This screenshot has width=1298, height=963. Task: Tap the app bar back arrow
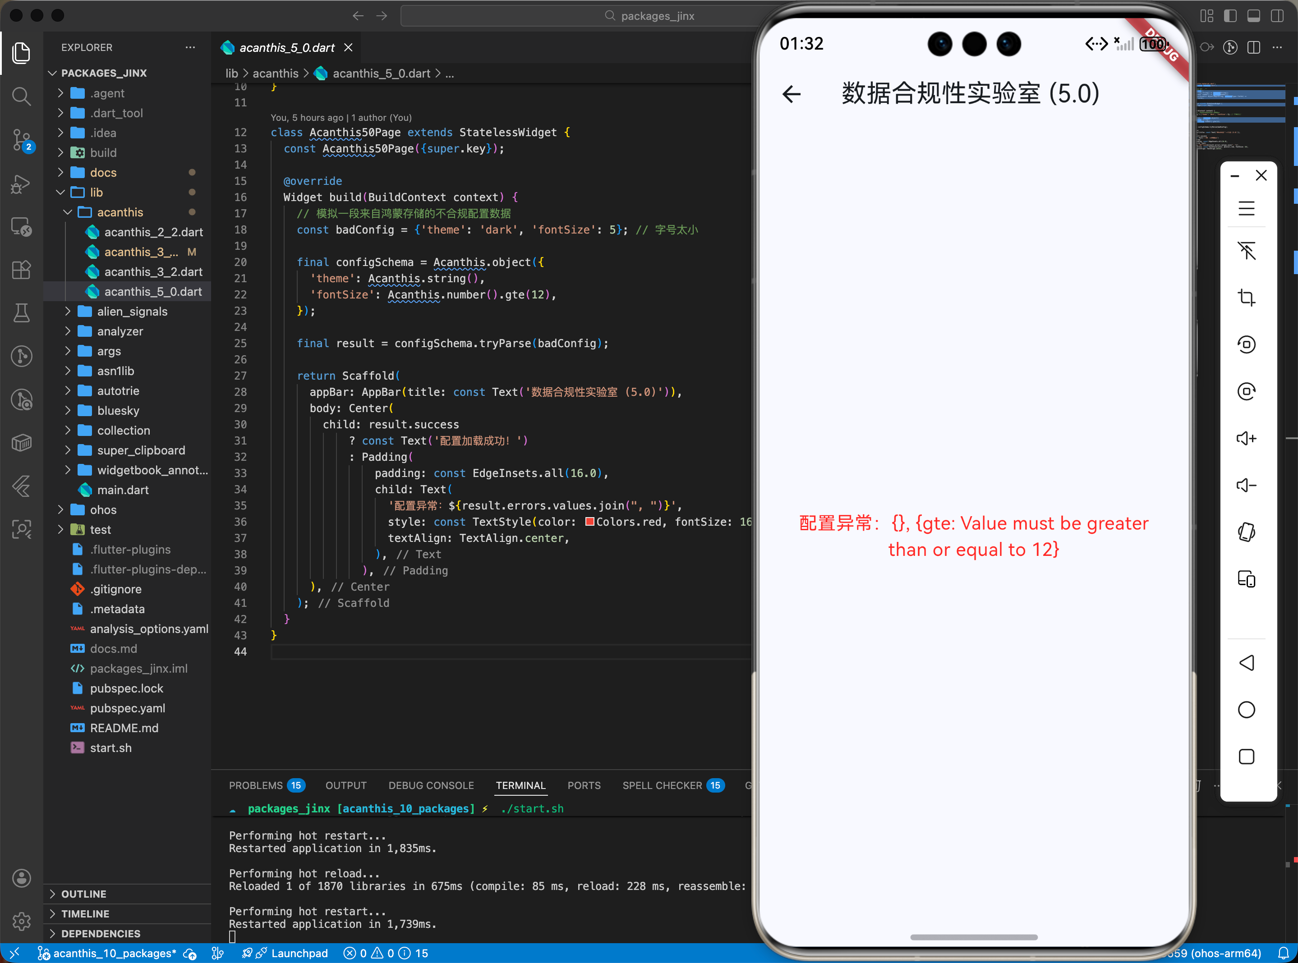[791, 94]
